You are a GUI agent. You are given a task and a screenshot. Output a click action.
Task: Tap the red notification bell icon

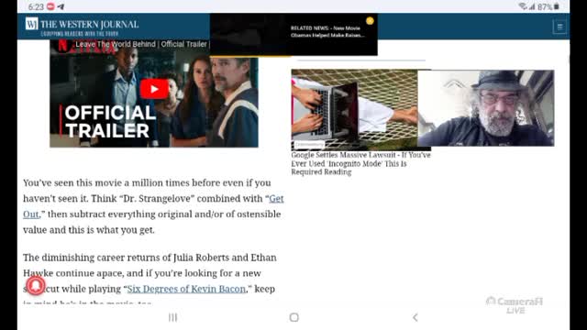click(x=36, y=285)
